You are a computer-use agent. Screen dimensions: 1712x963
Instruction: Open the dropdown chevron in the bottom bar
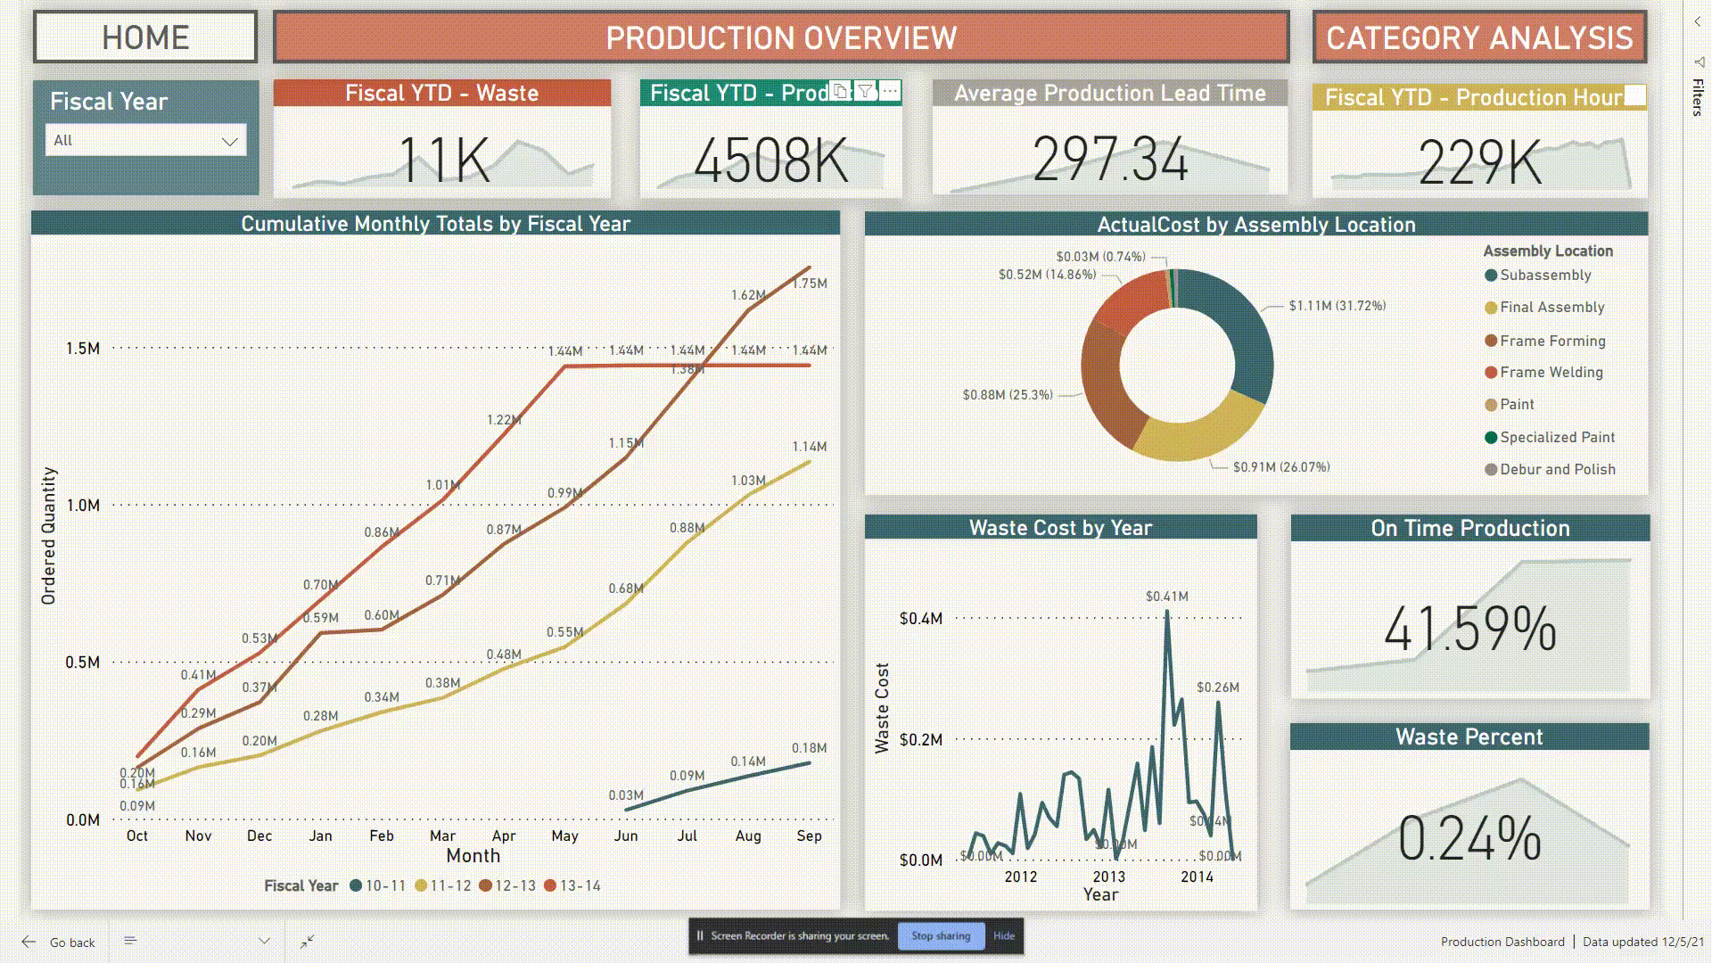click(264, 940)
